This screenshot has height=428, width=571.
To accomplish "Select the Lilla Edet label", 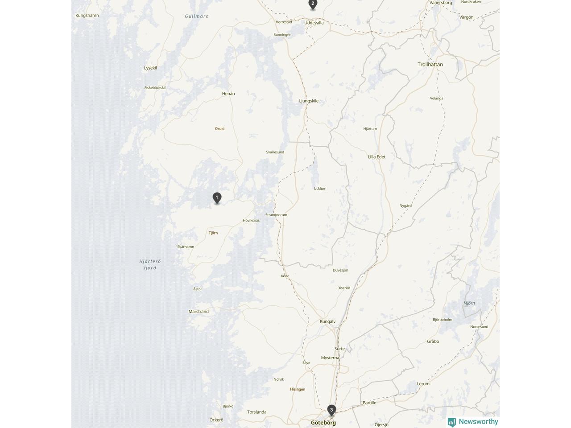I will pos(377,157).
